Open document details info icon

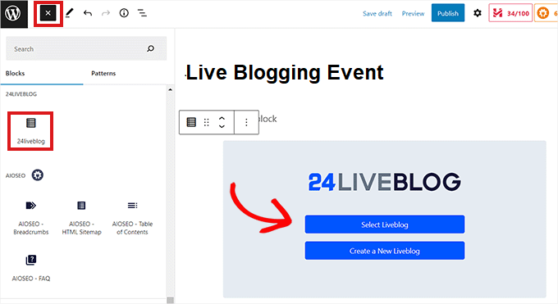[x=124, y=13]
